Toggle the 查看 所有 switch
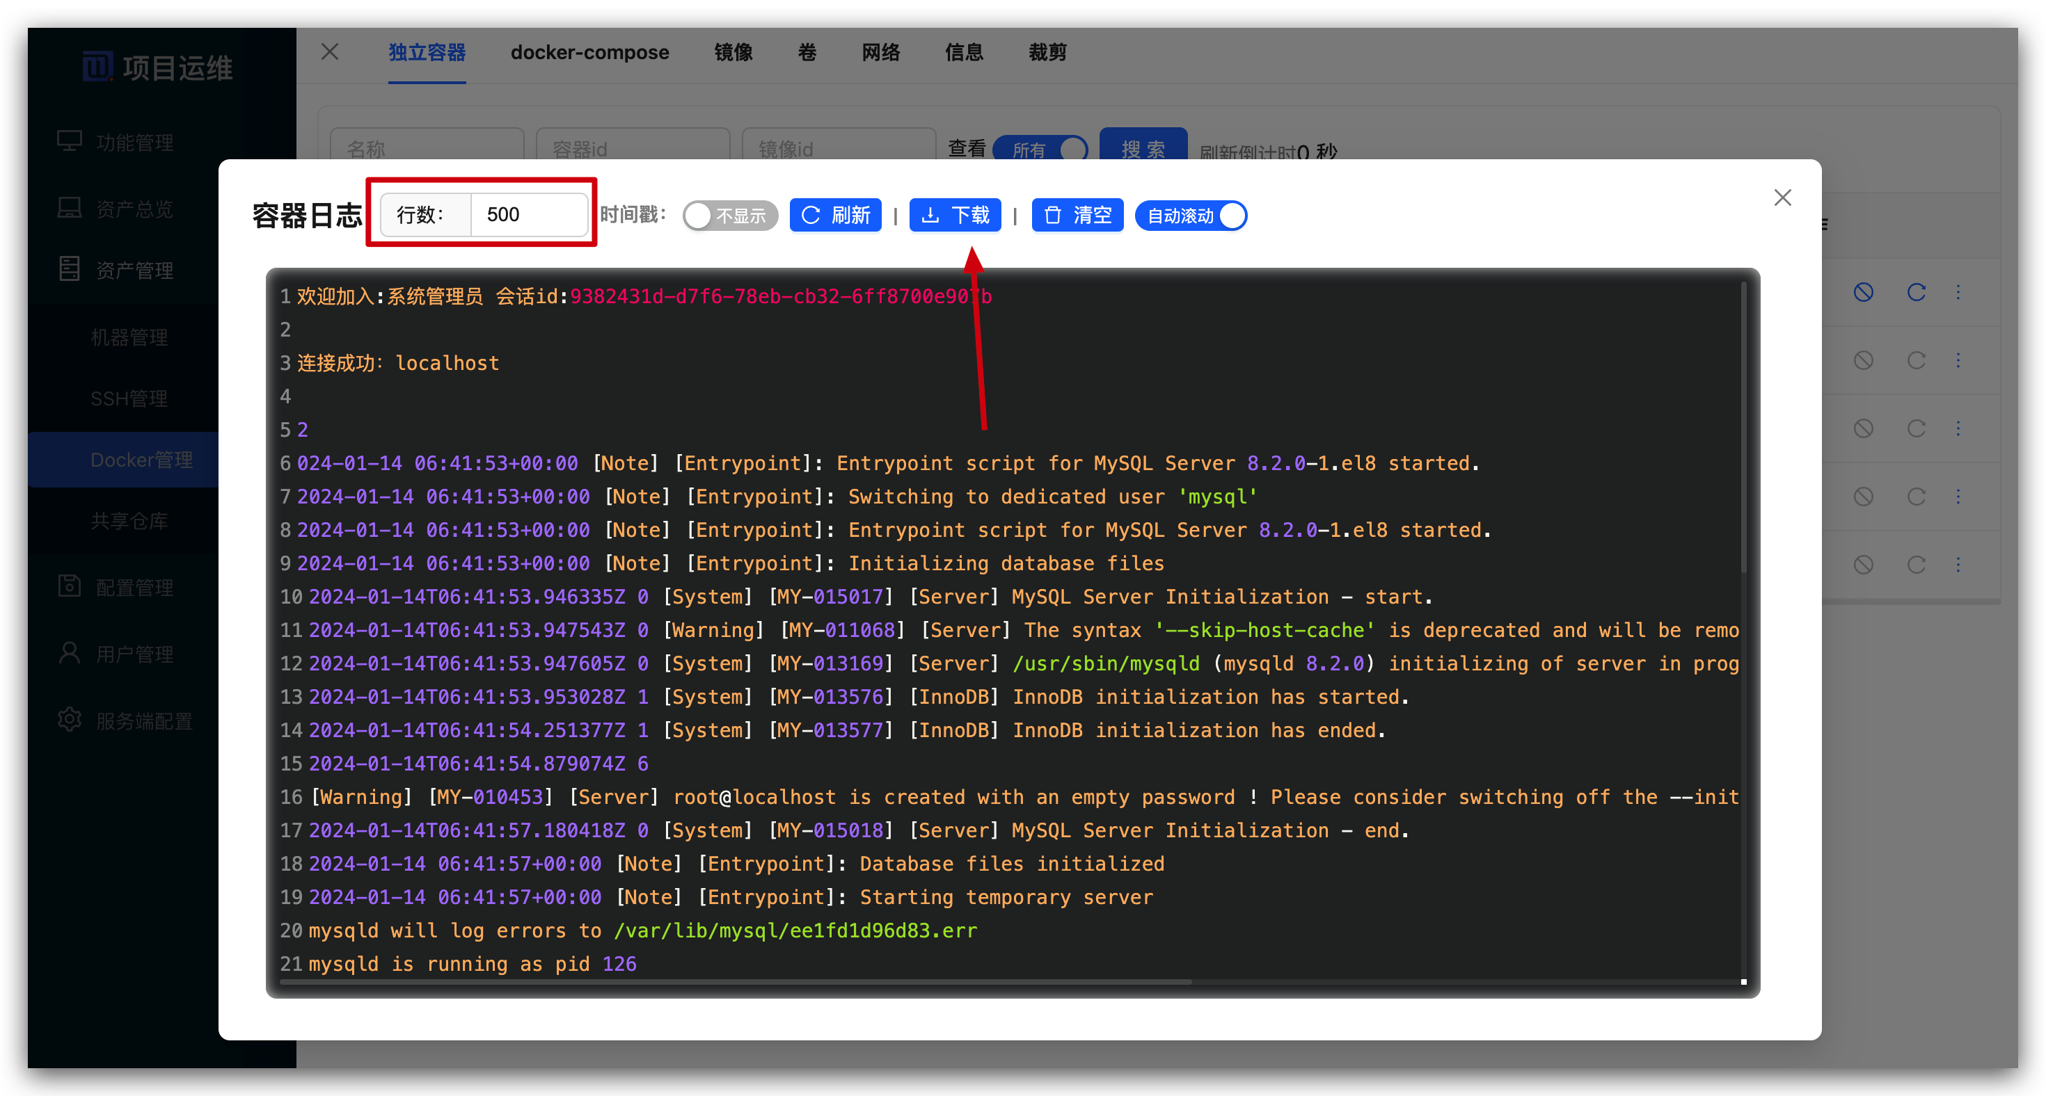 pos(1040,148)
